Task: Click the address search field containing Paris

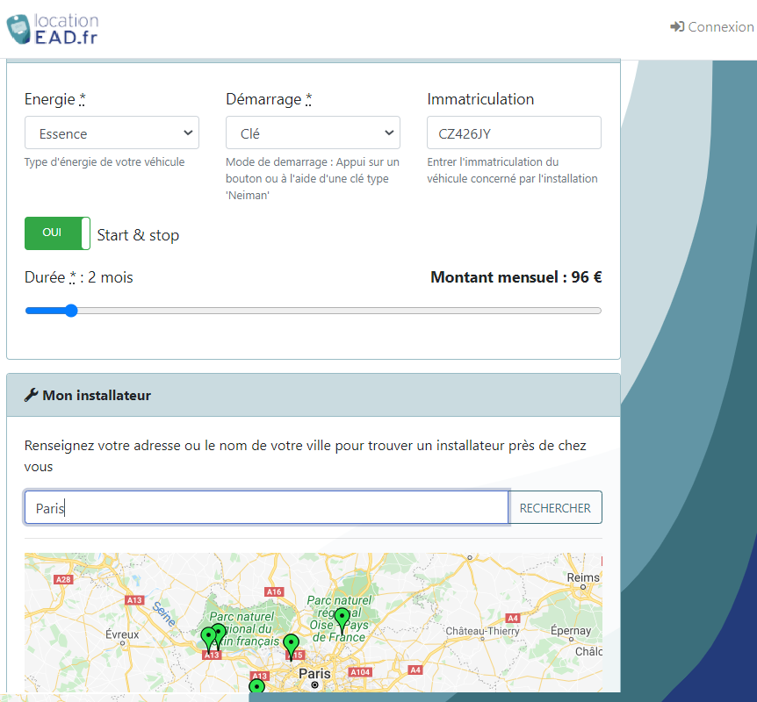Action: [x=263, y=507]
